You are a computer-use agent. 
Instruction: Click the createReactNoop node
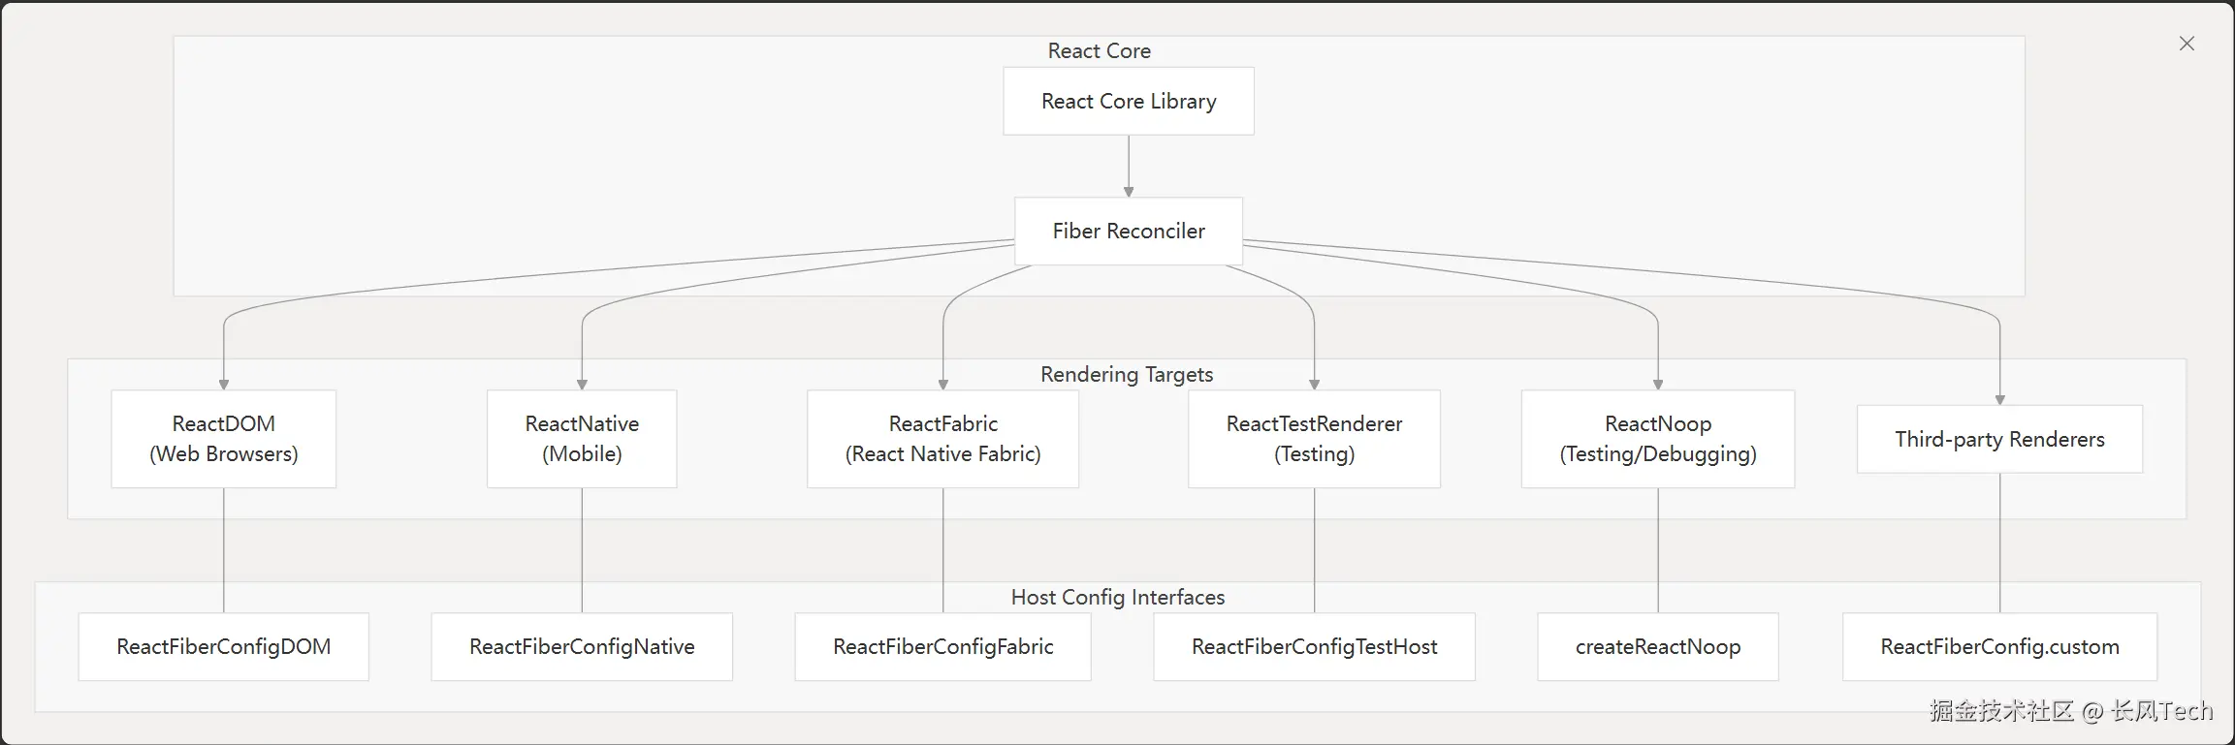click(1658, 647)
